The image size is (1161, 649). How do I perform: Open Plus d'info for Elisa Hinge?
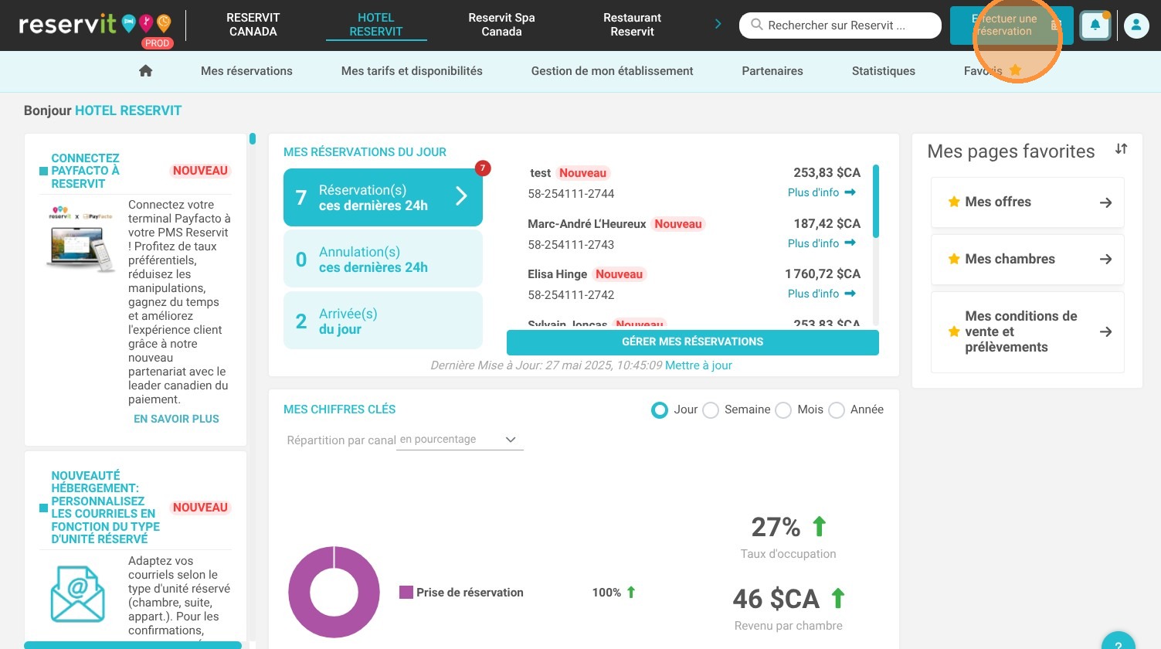tap(822, 294)
